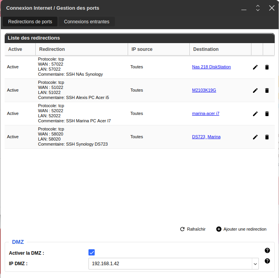Delete the SSH Marina PC Acer I7 rule
This screenshot has width=279, height=278.
[x=267, y=114]
